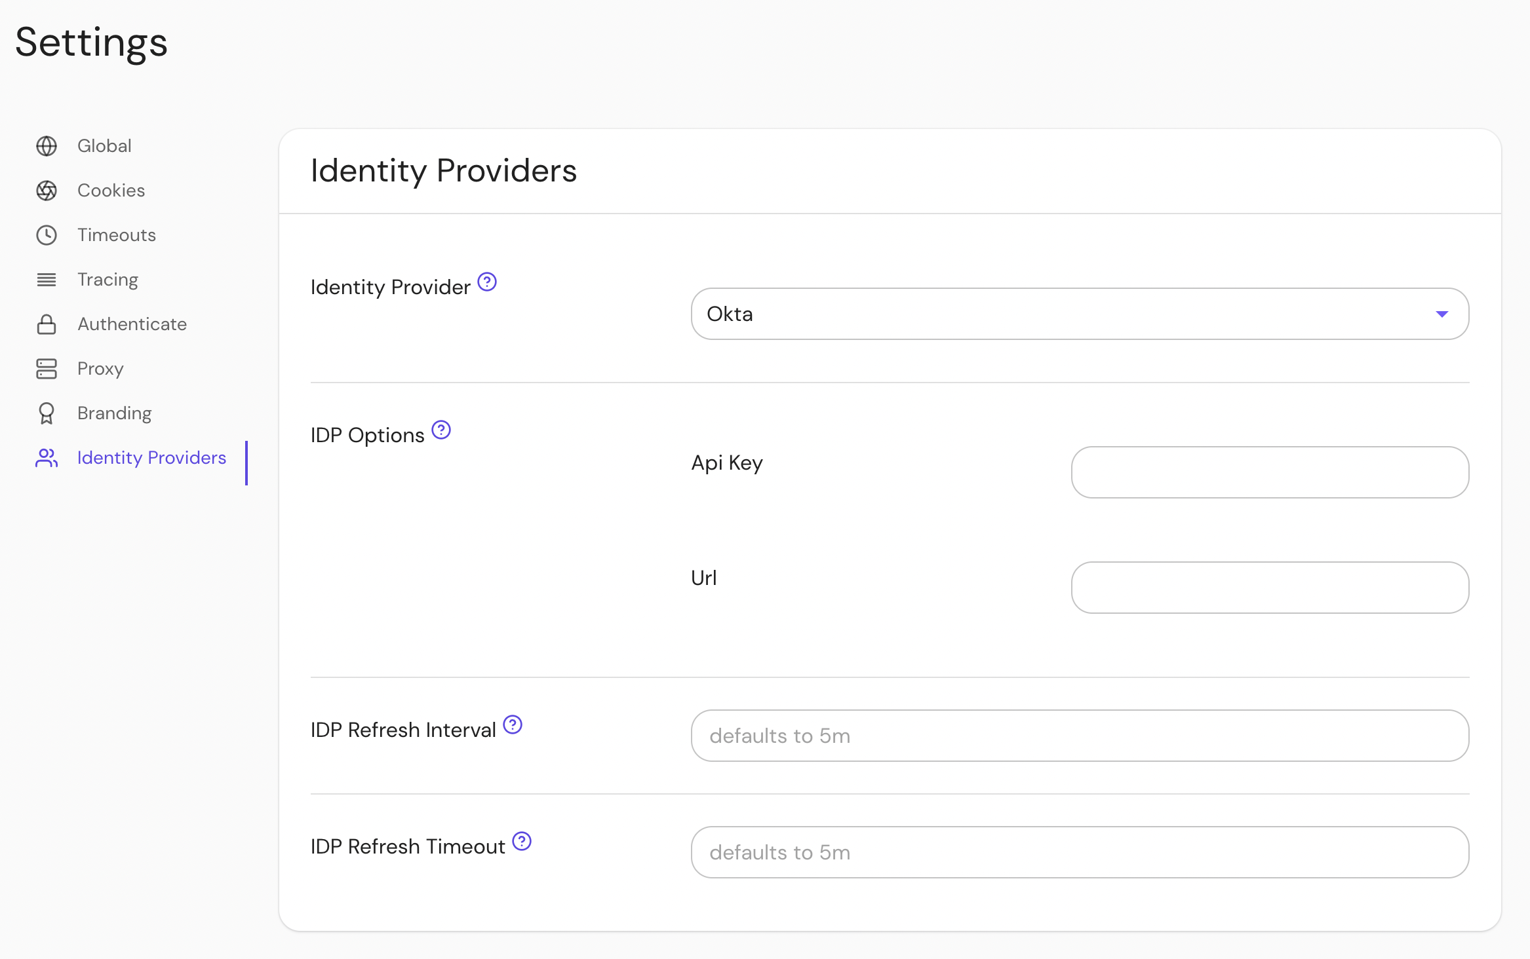Click the dropdown arrow in Okta selector
The width and height of the screenshot is (1530, 959).
coord(1442,314)
